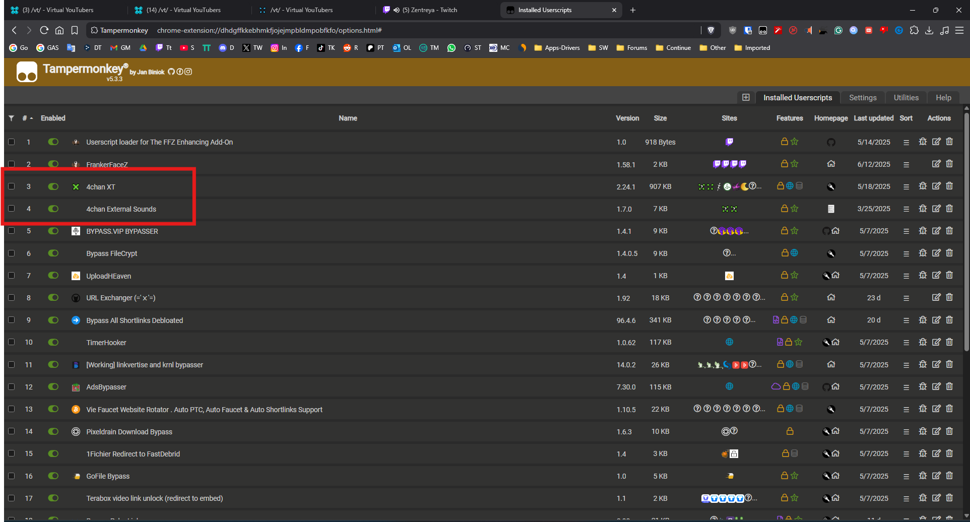
Task: Click the Pixeldrain Download Bypass script name
Action: 129,432
